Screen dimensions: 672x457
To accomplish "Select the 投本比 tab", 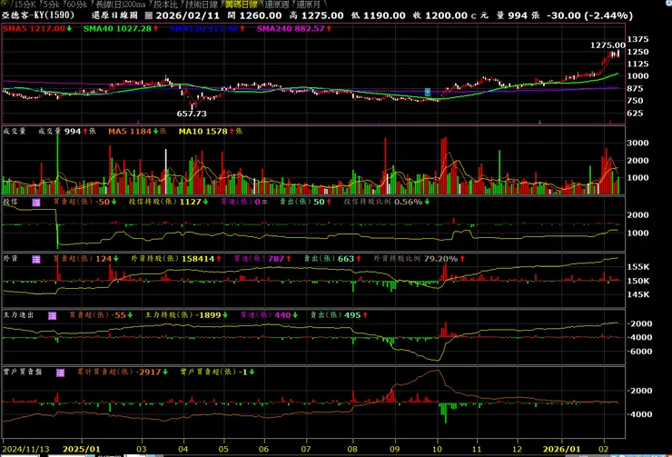I will (165, 5).
